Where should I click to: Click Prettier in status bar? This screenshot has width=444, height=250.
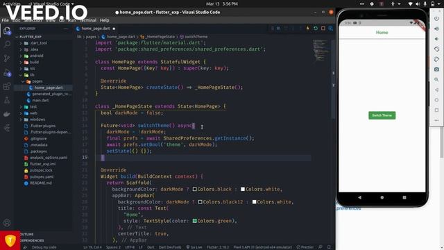(305, 247)
